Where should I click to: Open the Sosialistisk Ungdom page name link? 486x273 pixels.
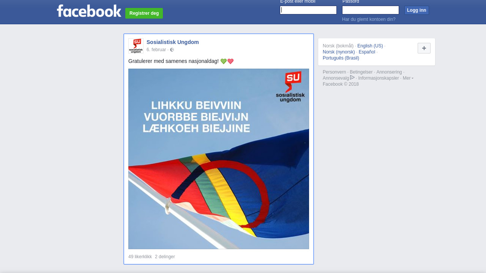[x=173, y=42]
